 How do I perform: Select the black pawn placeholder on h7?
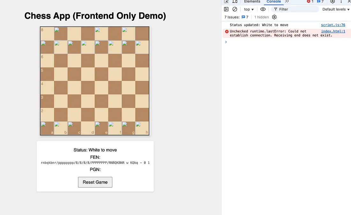pyautogui.click(x=142, y=47)
